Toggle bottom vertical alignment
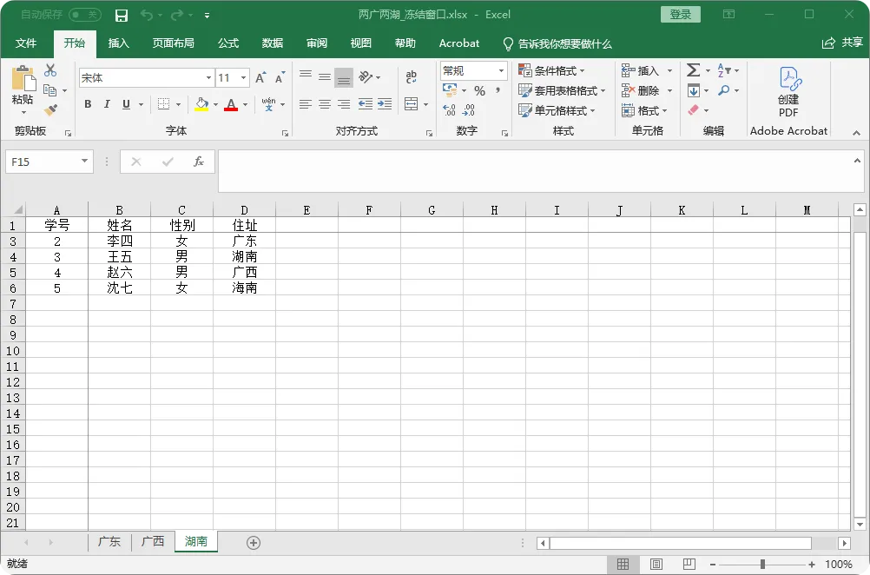Image resolution: width=870 pixels, height=575 pixels. click(x=344, y=77)
